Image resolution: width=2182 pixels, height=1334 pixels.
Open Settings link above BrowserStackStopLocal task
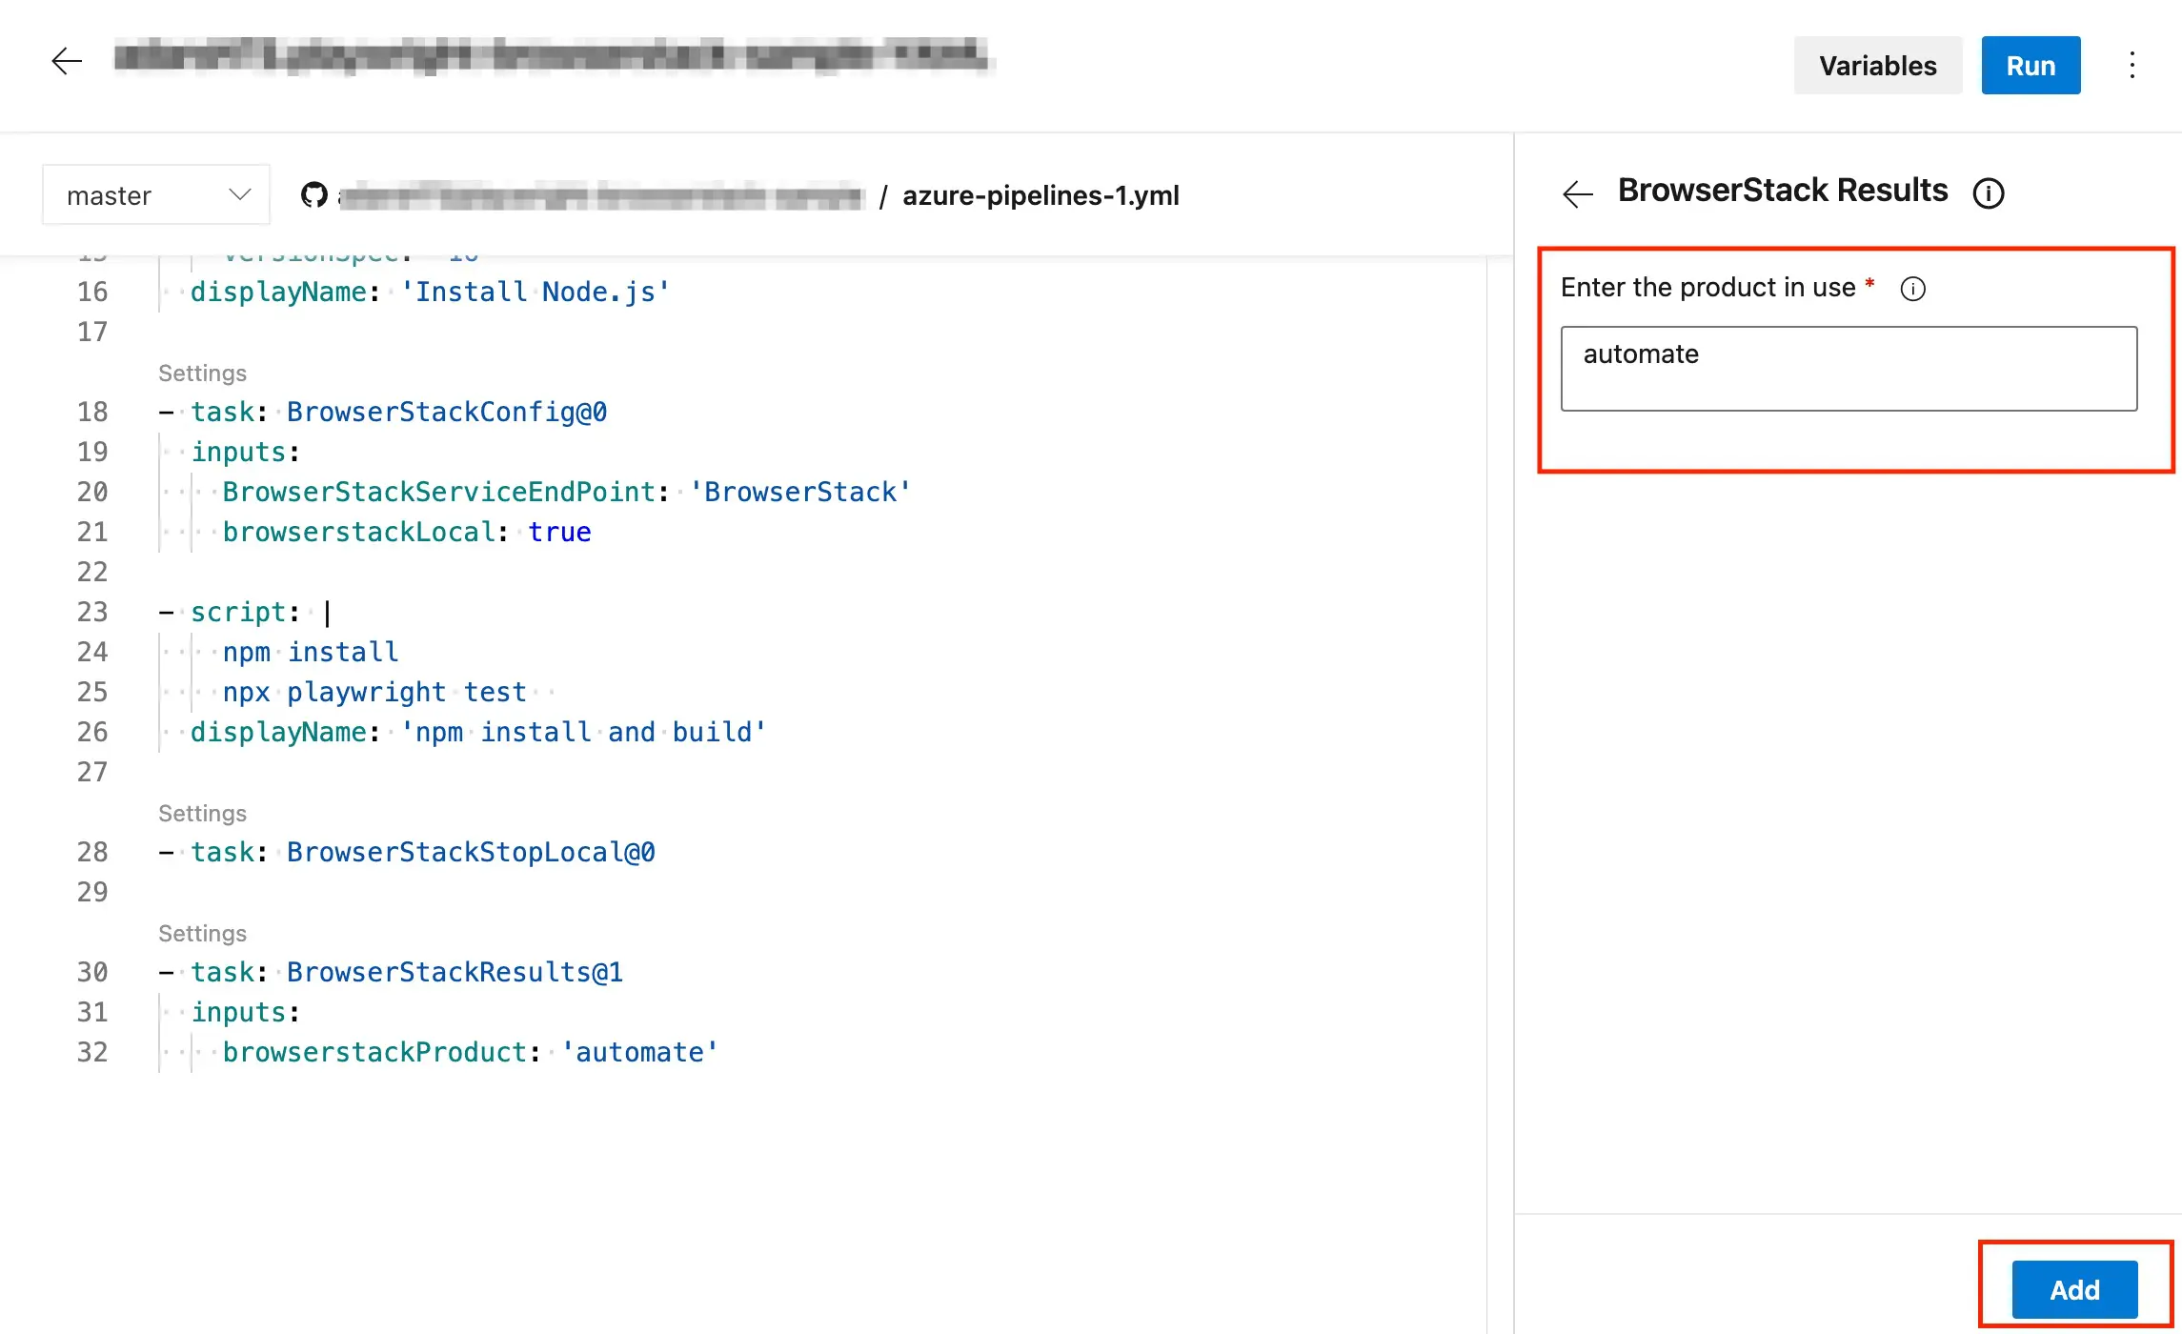(x=202, y=813)
